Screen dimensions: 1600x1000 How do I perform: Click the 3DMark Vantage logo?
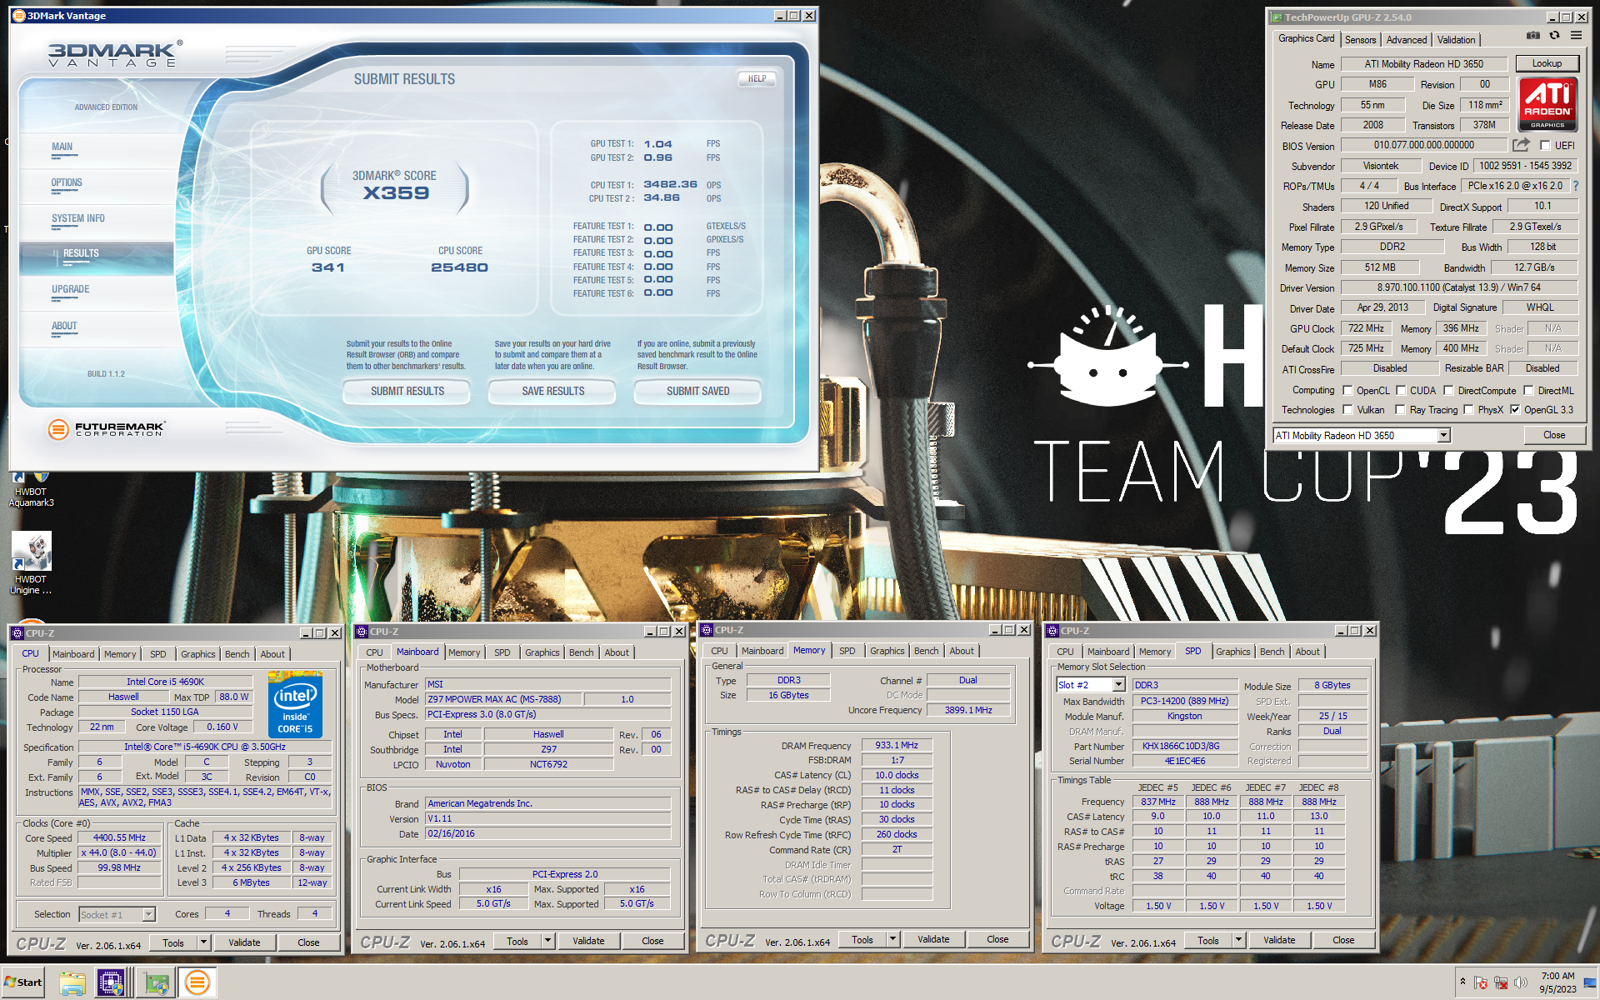coord(114,54)
